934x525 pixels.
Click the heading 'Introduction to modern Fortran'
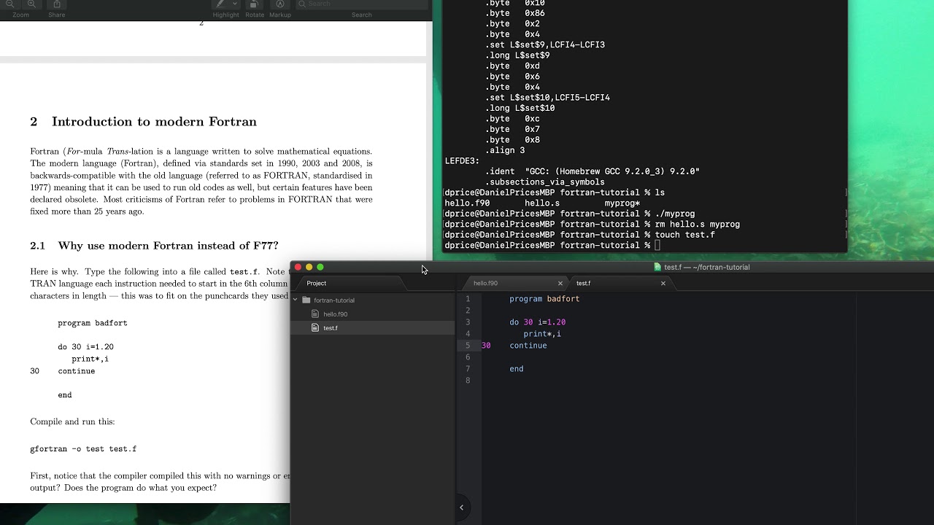(x=154, y=122)
